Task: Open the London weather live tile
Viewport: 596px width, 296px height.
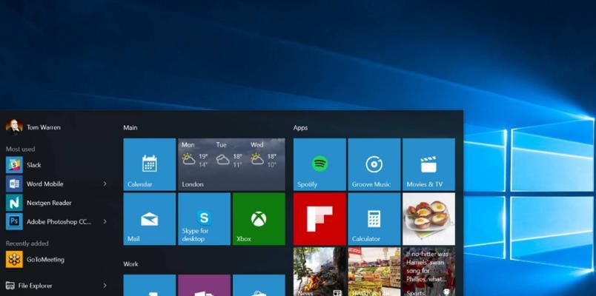Action: coord(231,164)
